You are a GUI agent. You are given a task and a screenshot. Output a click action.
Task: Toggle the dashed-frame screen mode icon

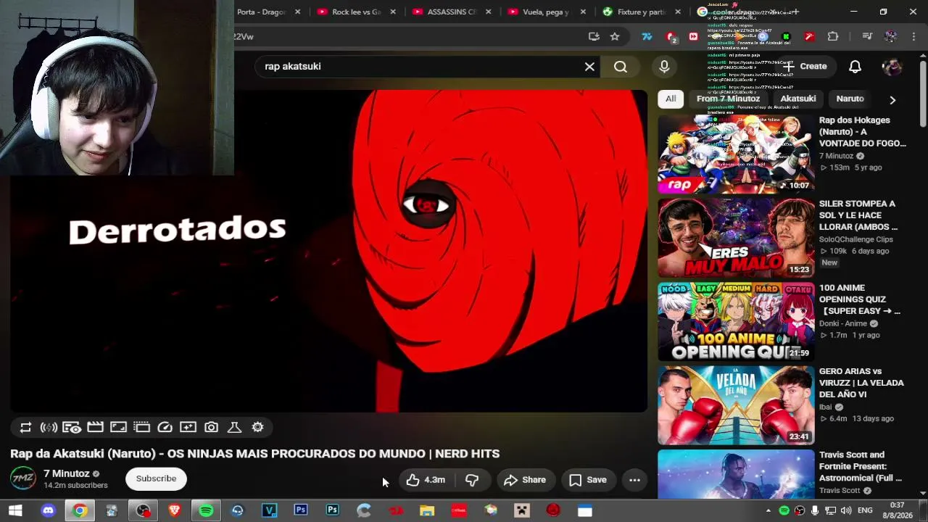click(141, 428)
